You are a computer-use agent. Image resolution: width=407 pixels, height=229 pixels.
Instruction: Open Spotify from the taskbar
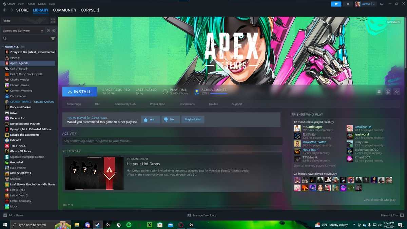pyautogui.click(x=129, y=225)
